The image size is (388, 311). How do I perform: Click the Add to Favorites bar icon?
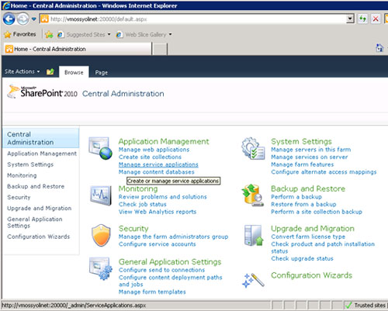tap(49, 34)
